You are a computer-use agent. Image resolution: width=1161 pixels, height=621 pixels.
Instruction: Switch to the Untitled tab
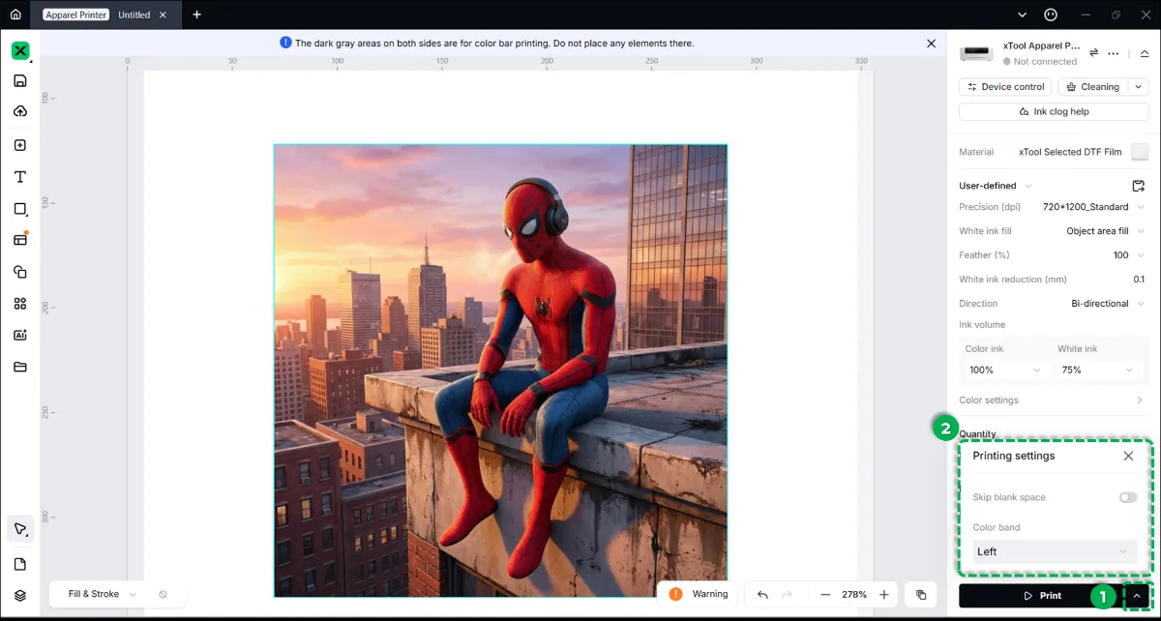[x=134, y=15]
